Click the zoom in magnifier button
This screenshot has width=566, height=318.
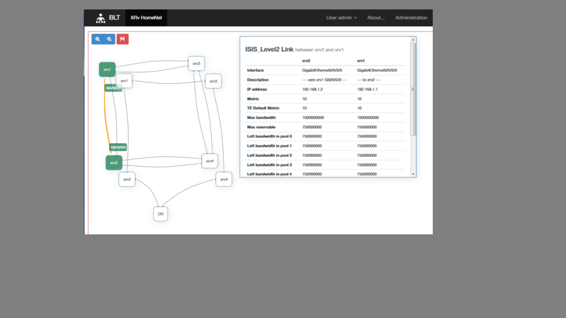(97, 39)
